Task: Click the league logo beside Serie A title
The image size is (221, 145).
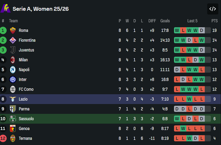Action: click(x=5, y=8)
